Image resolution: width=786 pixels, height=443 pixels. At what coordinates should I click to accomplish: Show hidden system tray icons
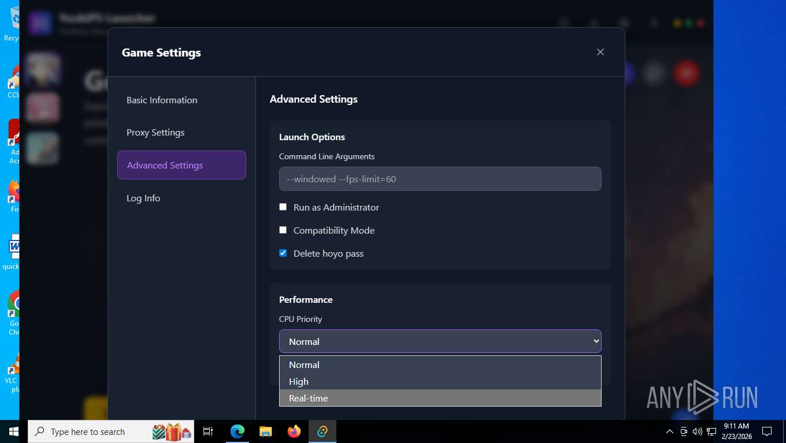pos(670,431)
